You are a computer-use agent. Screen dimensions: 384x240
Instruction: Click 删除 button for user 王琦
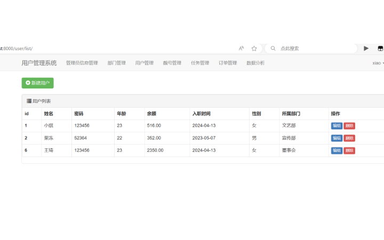click(x=349, y=150)
